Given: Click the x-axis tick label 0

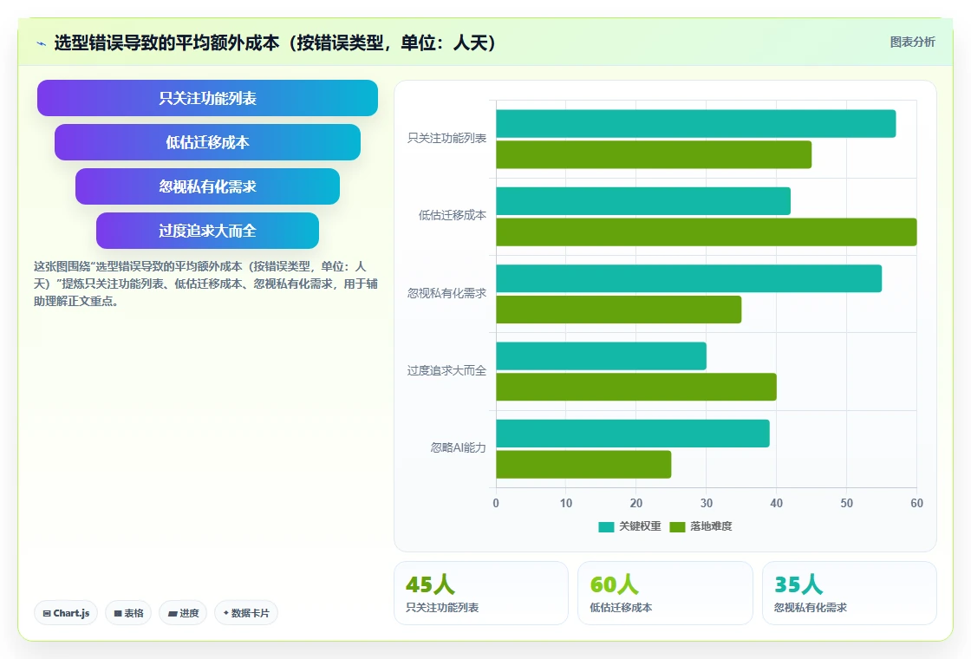Looking at the screenshot, I should pyautogui.click(x=496, y=504).
